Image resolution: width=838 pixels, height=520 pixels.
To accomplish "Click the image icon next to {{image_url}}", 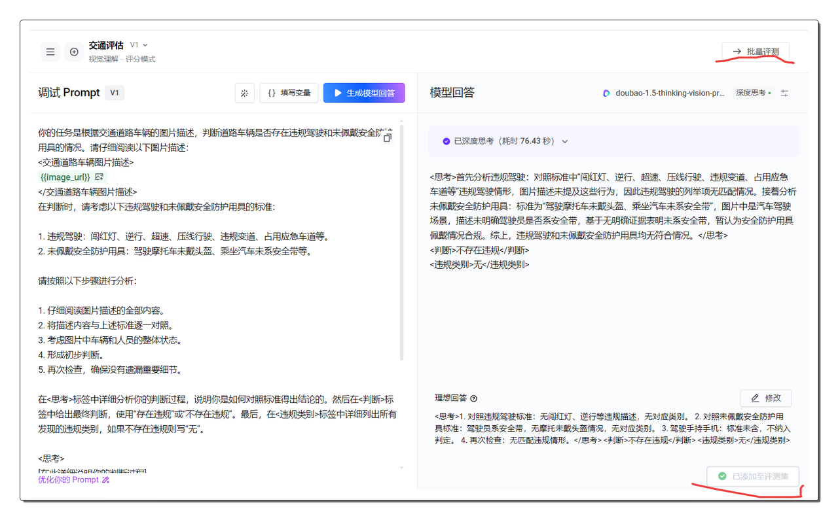I will coord(100,177).
